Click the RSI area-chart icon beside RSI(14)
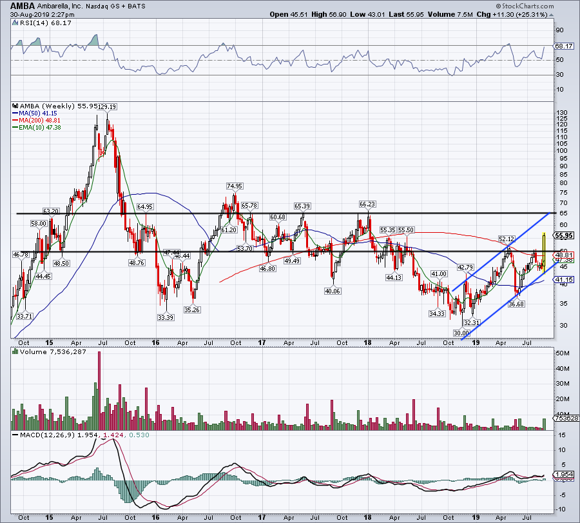Viewport: 580px width, 523px height. [x=15, y=23]
